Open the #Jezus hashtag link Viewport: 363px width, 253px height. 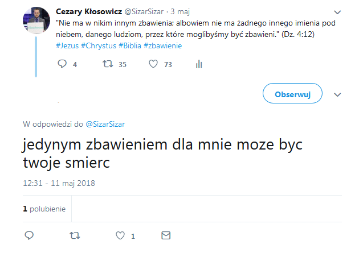pos(67,45)
